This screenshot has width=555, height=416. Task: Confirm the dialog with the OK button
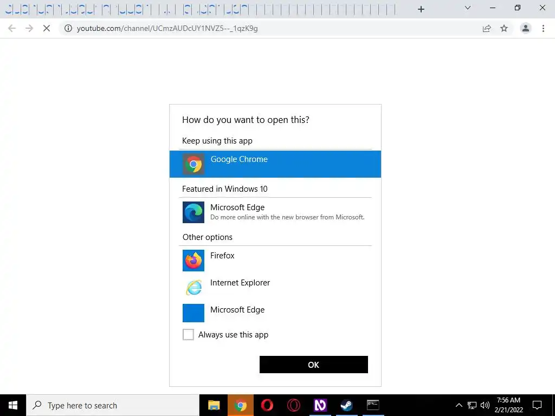coord(314,365)
